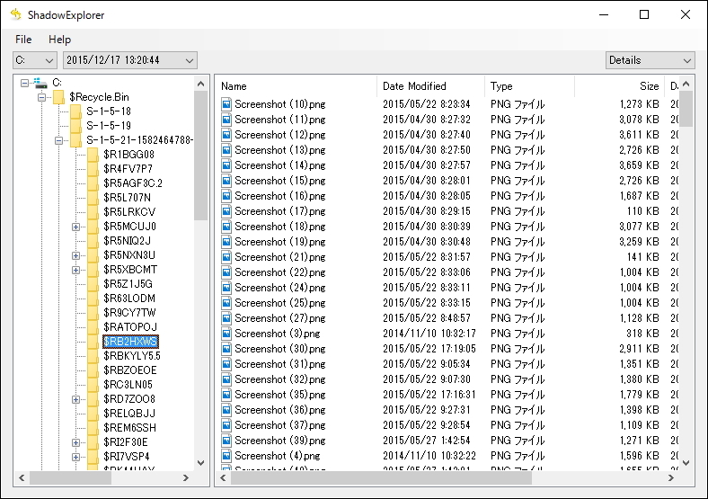Select the $RBKYLY5.5 folder label
Screen dimensions: 708x499
click(132, 356)
